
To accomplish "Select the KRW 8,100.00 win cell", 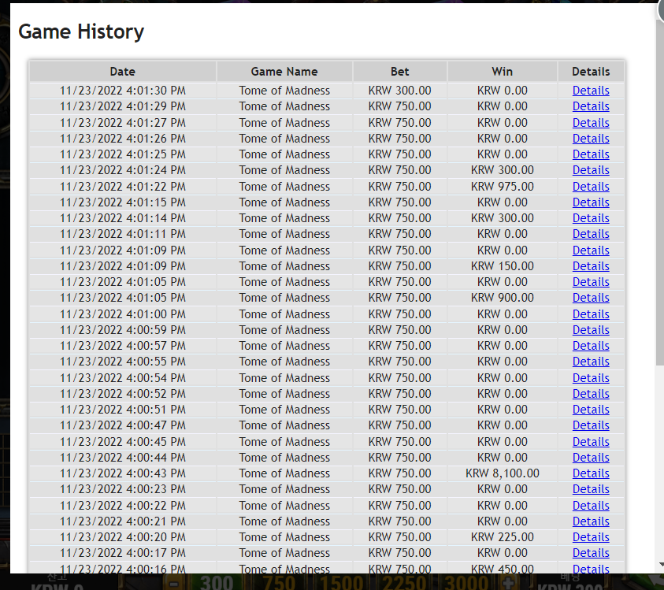I will 503,473.
